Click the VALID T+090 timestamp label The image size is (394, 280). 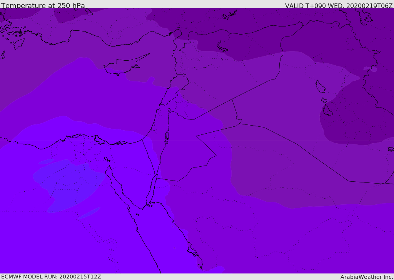click(339, 6)
